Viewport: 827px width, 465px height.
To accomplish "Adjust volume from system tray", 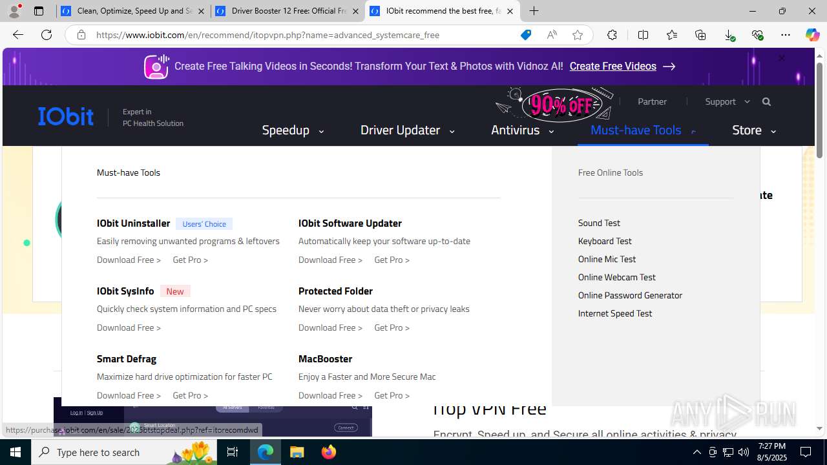I will [744, 452].
